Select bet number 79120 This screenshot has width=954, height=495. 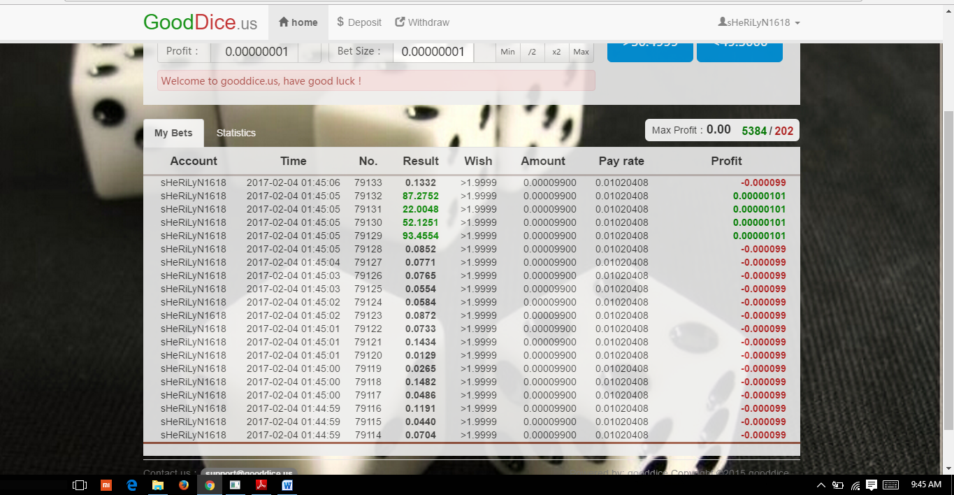point(368,355)
